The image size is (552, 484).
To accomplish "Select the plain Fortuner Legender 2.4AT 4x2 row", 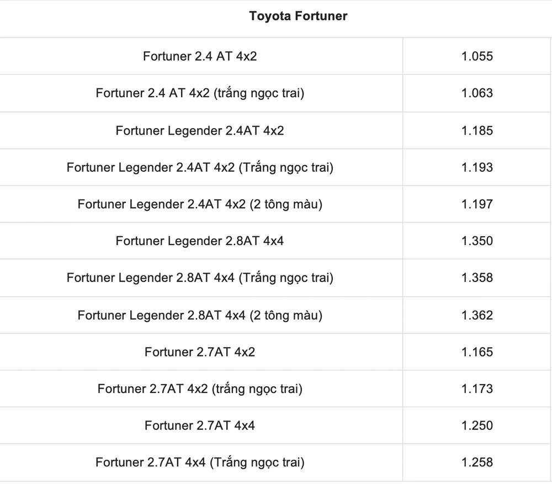I will (200, 131).
